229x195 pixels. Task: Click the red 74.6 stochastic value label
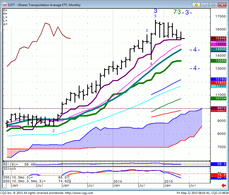(x=218, y=175)
